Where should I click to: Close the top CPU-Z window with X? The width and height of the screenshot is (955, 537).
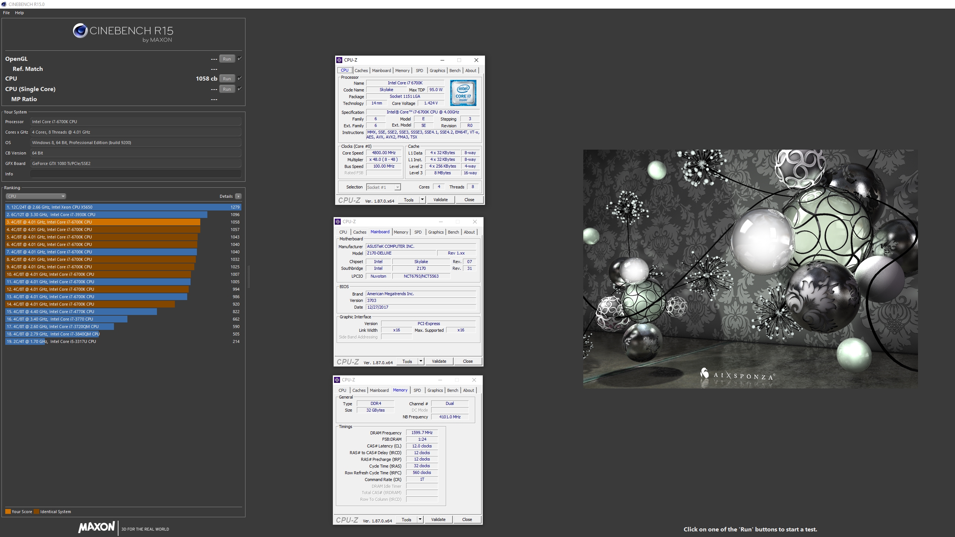pos(476,60)
